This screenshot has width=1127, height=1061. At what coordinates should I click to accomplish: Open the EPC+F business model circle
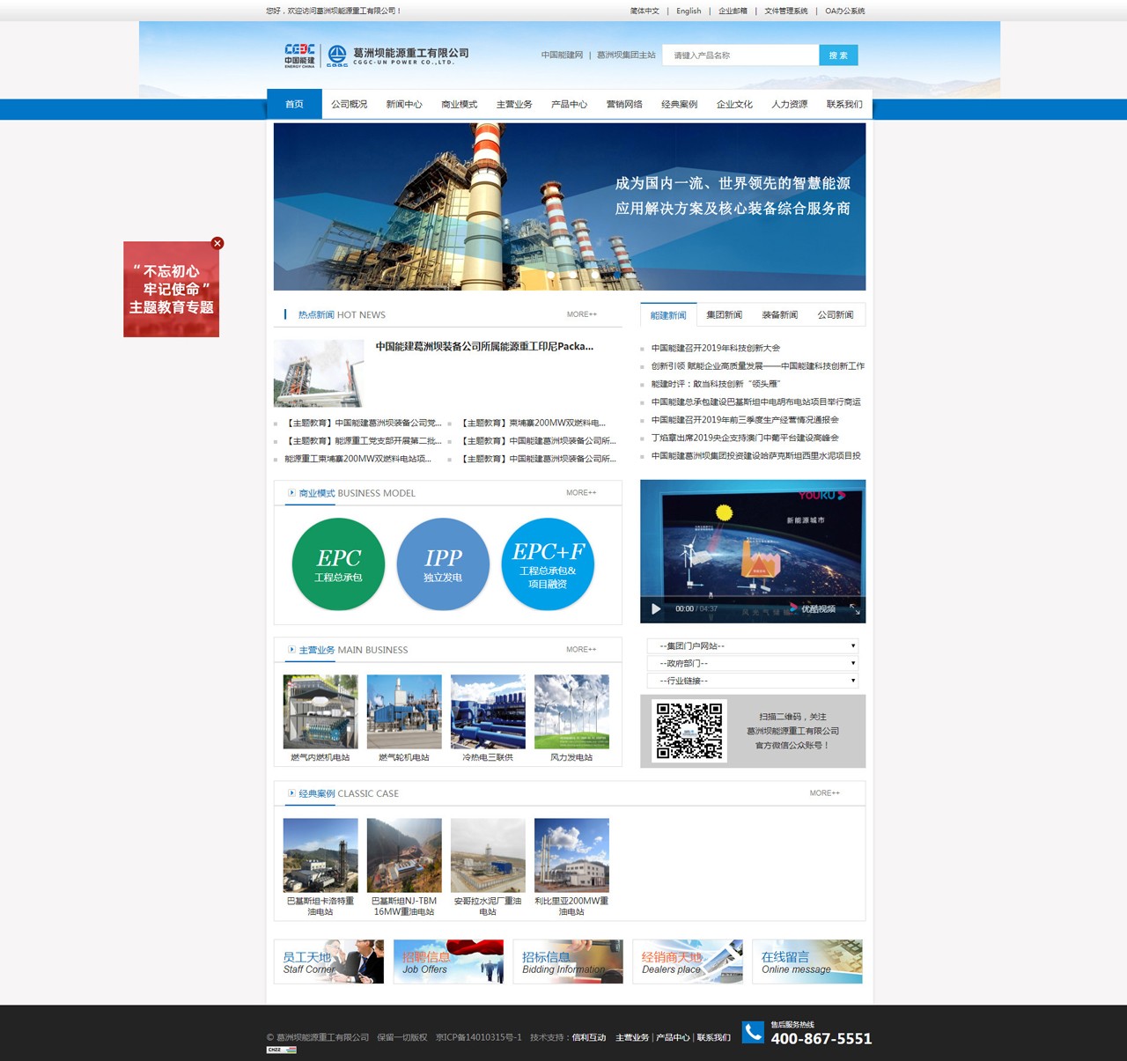[548, 564]
